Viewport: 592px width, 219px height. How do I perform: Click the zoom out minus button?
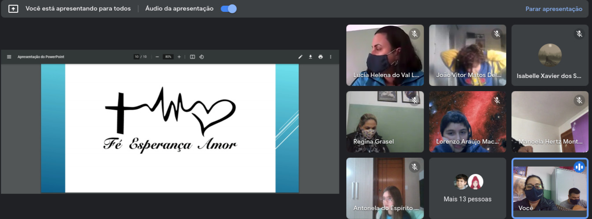[x=157, y=57]
